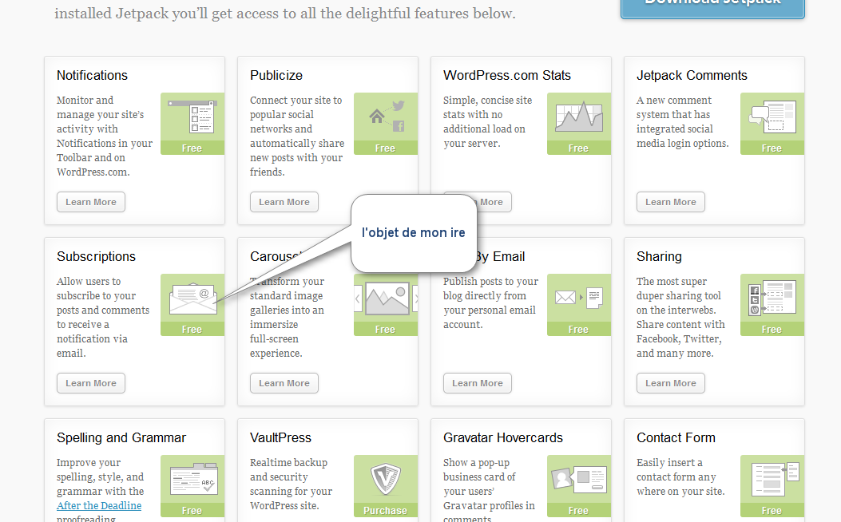Click the Free label under Sharing icon
This screenshot has width=841, height=522.
[x=772, y=329]
